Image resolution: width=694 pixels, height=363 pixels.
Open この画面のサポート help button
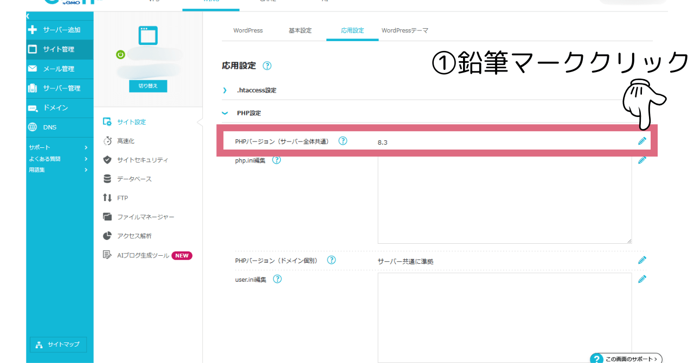[x=626, y=358]
